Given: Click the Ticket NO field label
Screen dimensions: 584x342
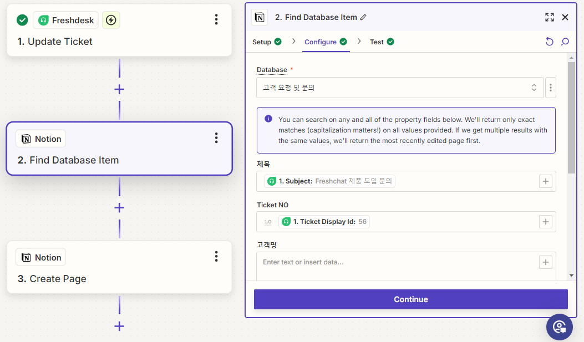Looking at the screenshot, I should click(273, 205).
